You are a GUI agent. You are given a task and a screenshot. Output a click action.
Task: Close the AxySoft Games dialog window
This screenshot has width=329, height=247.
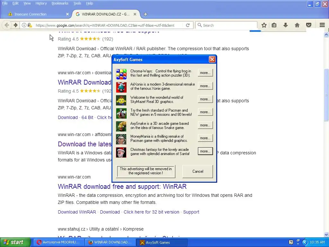coord(212,59)
